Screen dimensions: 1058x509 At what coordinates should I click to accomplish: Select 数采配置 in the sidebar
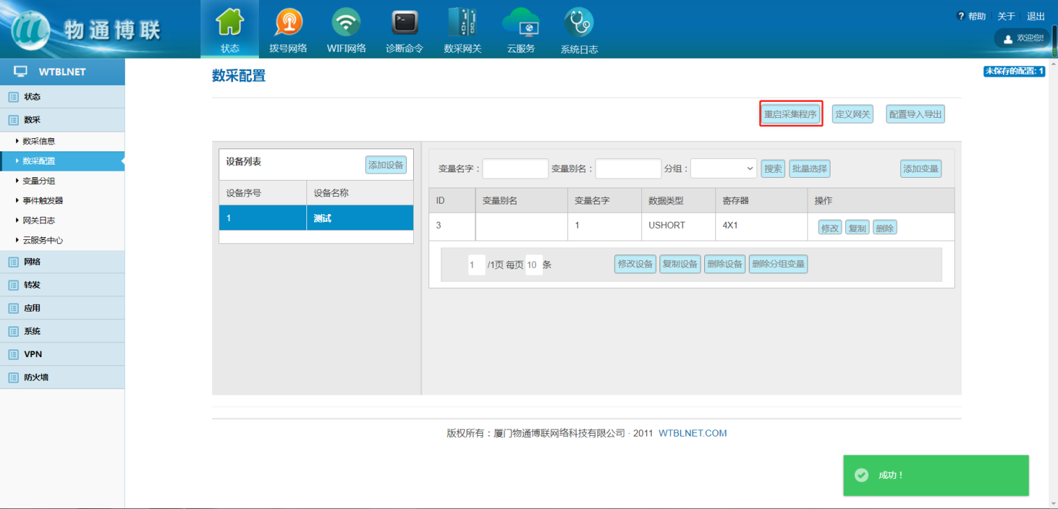62,161
